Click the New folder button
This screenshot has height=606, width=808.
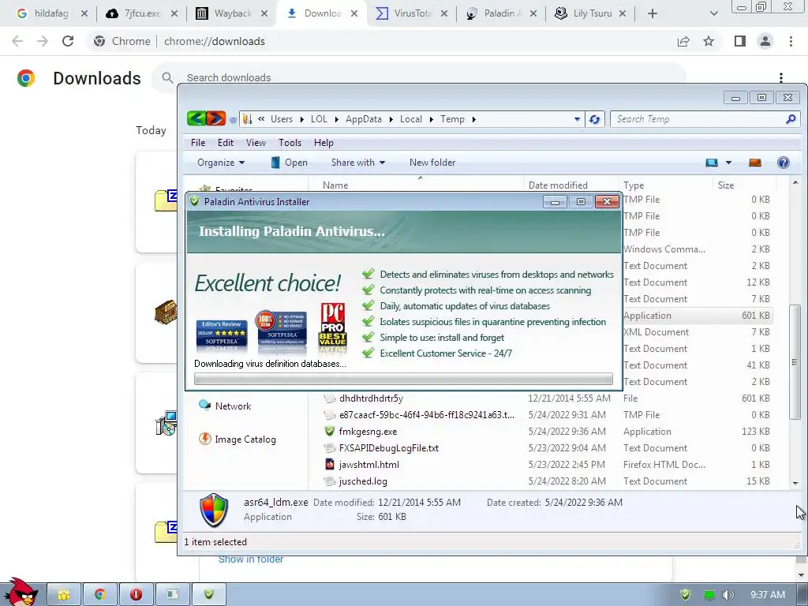(x=432, y=163)
